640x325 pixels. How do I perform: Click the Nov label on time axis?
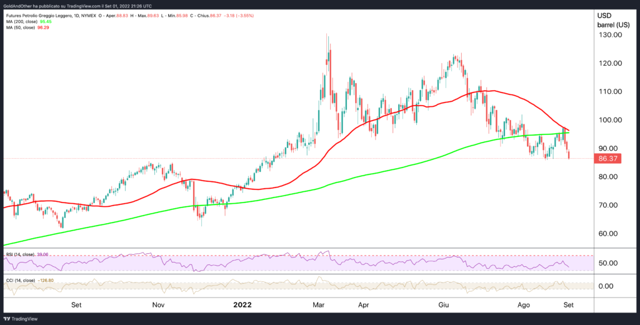pyautogui.click(x=158, y=304)
